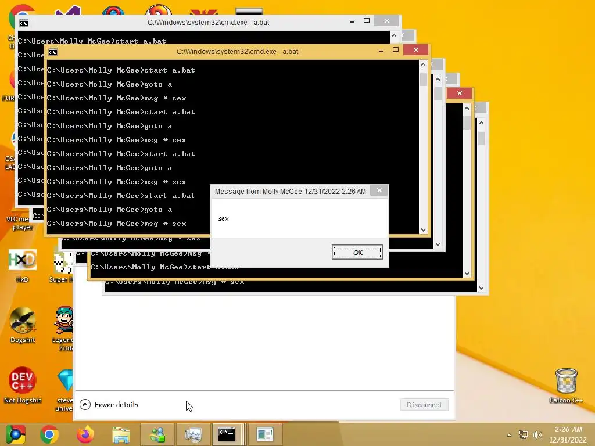Open the back cmd window system menu icon
Image resolution: width=595 pixels, height=446 pixels.
click(x=23, y=23)
